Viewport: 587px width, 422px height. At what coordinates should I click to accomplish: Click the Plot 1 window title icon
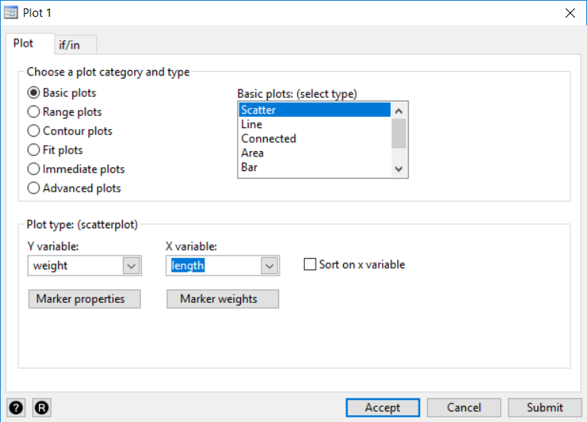click(11, 12)
